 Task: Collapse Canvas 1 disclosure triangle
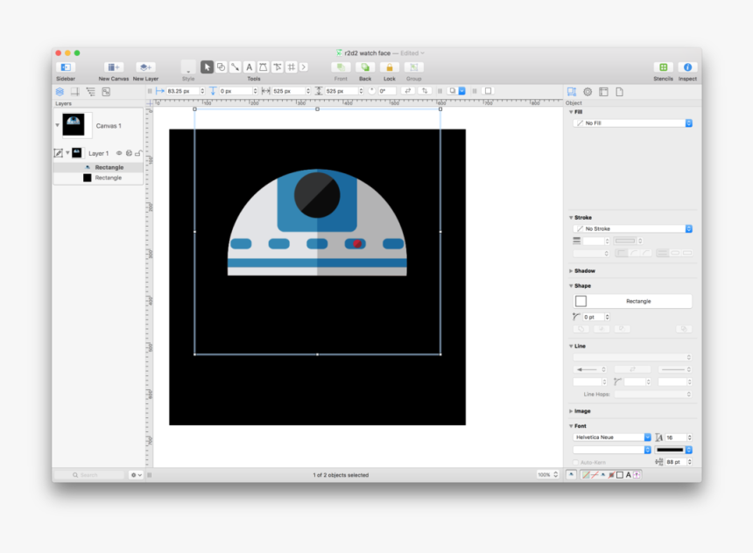57,125
